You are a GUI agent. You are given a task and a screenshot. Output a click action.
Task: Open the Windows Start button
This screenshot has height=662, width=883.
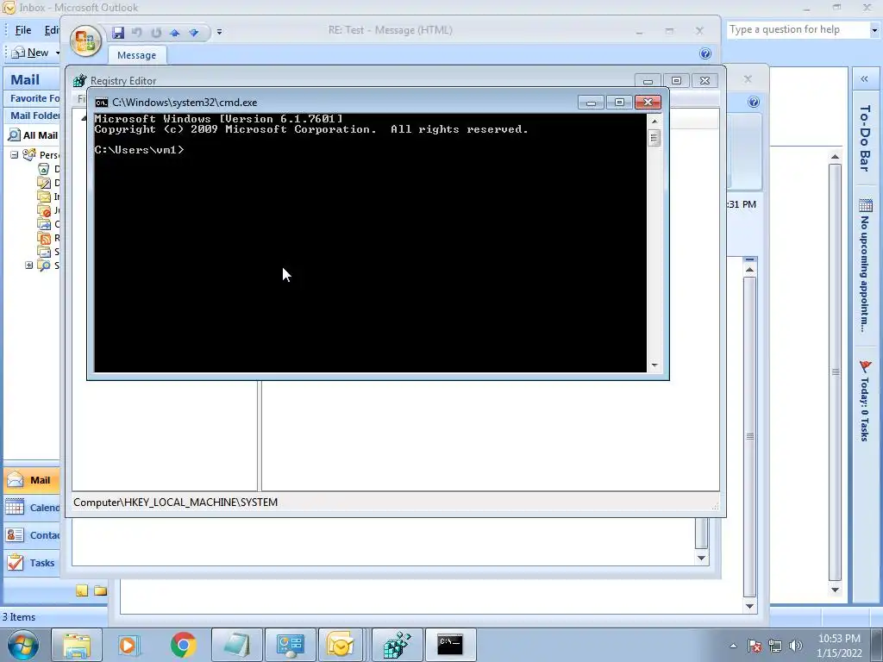click(x=23, y=645)
